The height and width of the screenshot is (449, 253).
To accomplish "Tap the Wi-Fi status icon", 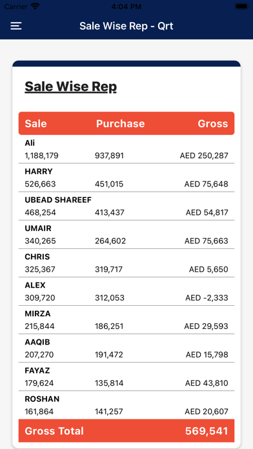I will click(x=35, y=6).
